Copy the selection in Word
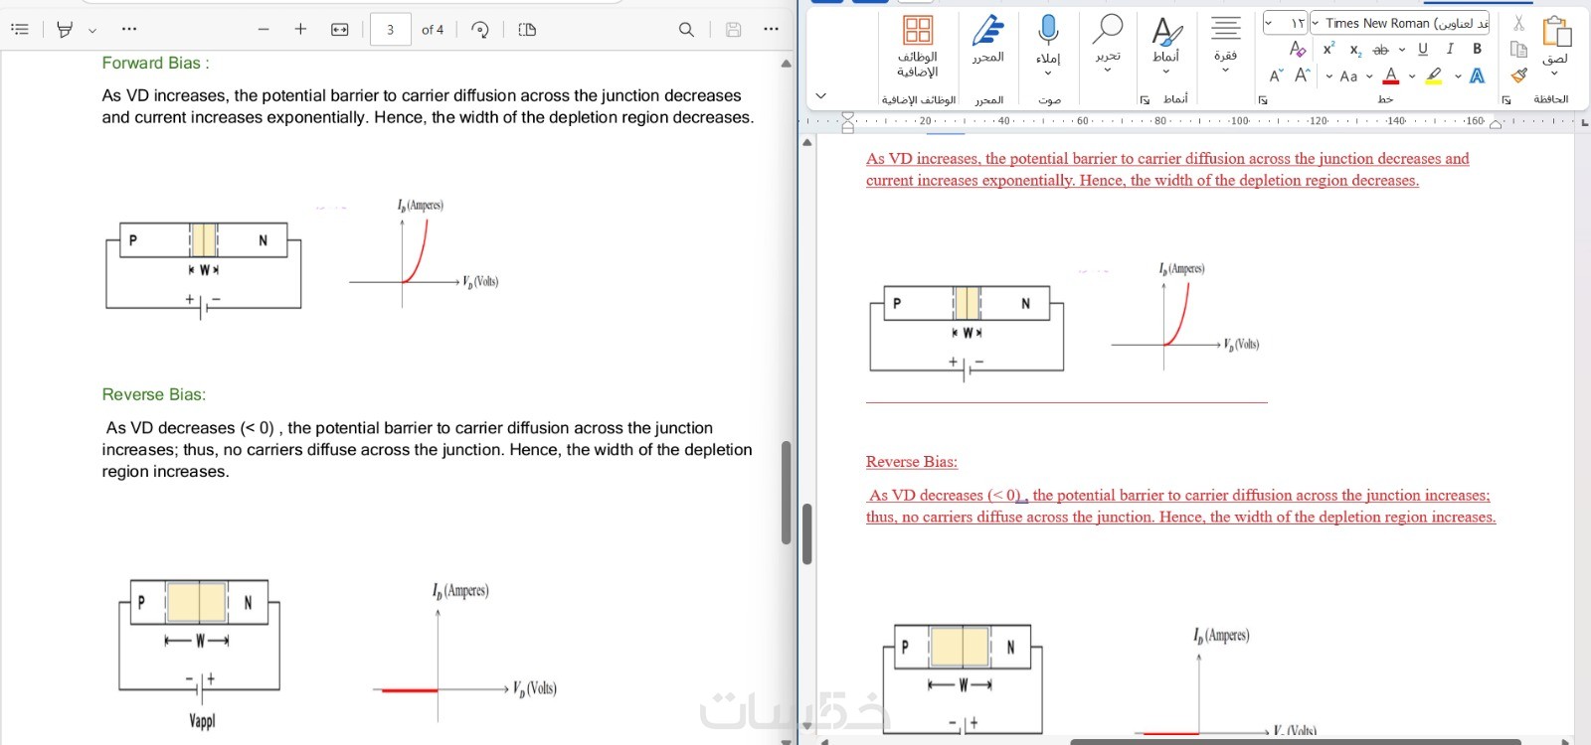This screenshot has width=1591, height=745. tap(1518, 49)
